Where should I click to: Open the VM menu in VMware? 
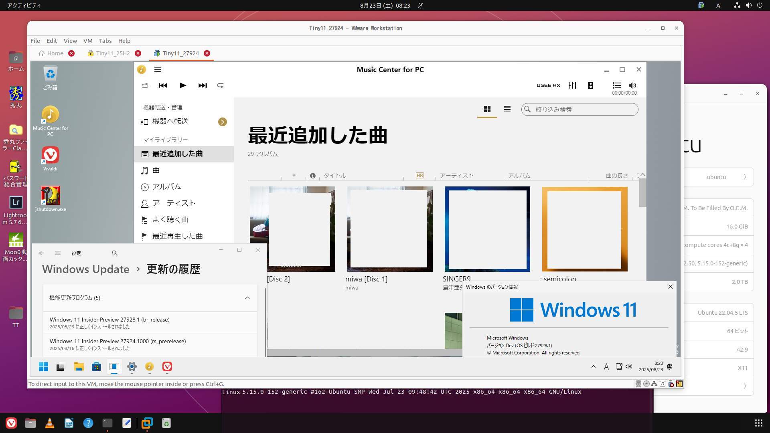point(88,41)
